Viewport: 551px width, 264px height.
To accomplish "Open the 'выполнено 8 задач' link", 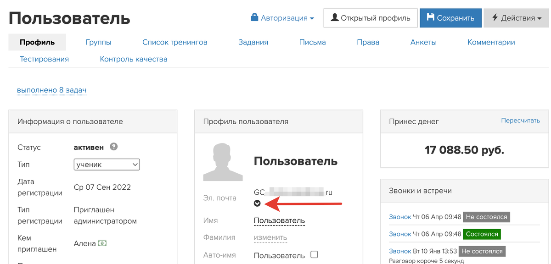I will pyautogui.click(x=51, y=90).
